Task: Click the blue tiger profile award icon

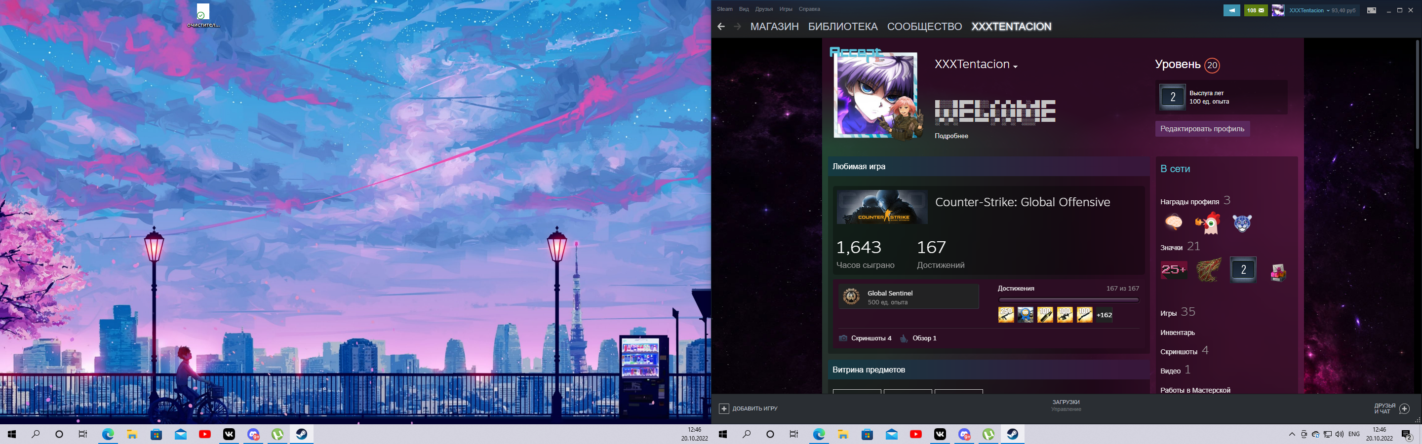Action: coord(1242,222)
